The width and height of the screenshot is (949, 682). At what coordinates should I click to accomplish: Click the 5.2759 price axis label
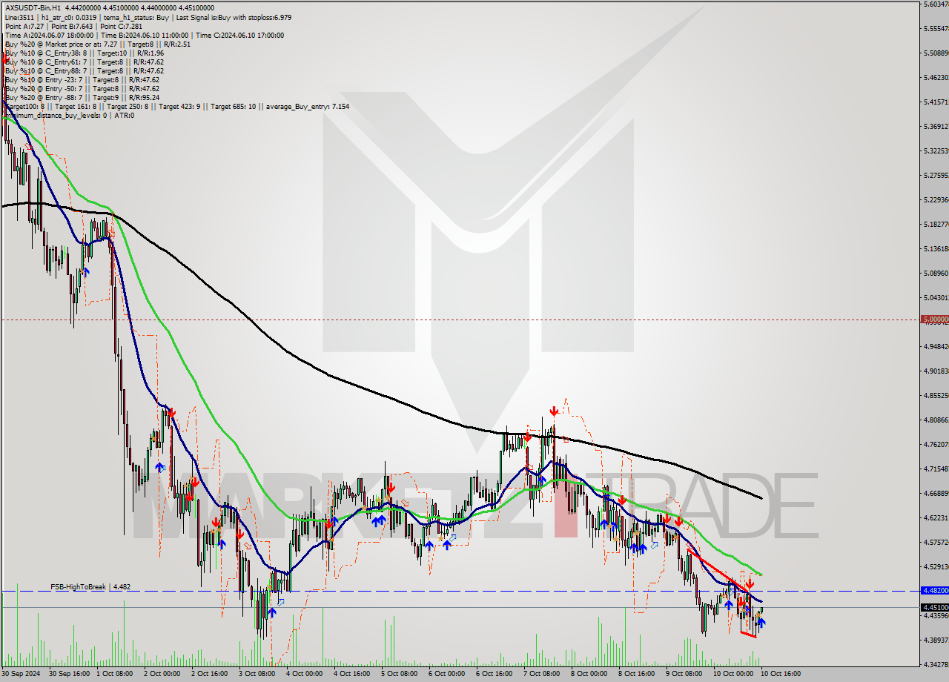coord(936,175)
